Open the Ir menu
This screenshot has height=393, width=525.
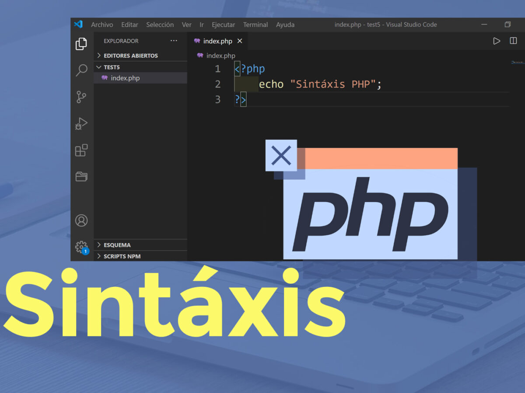click(202, 24)
